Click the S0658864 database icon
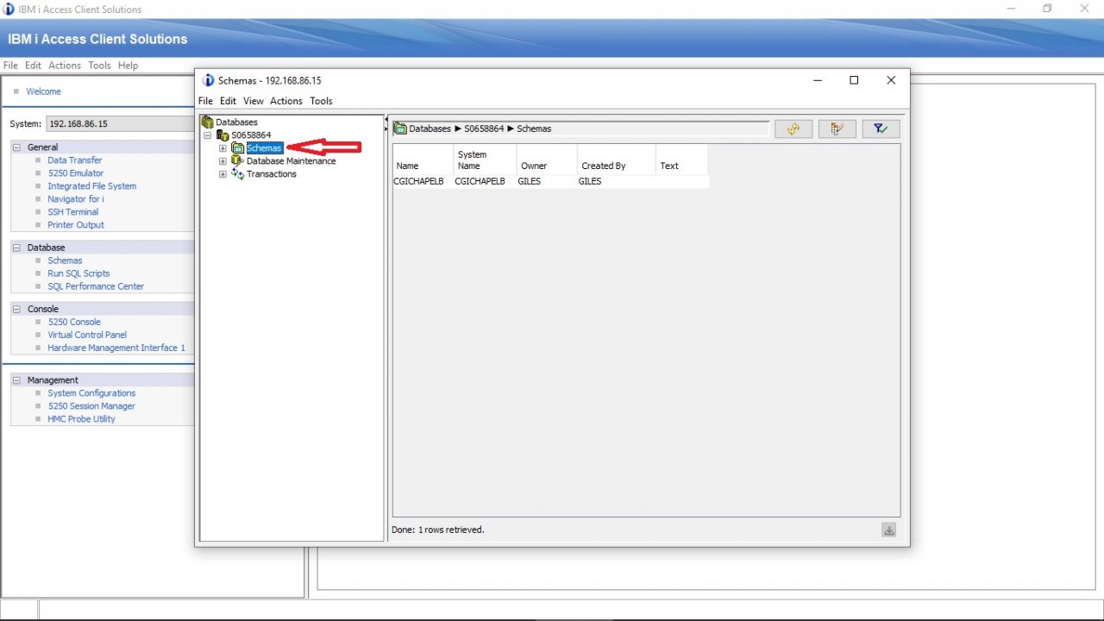Viewport: 1104px width, 621px height. [x=223, y=135]
